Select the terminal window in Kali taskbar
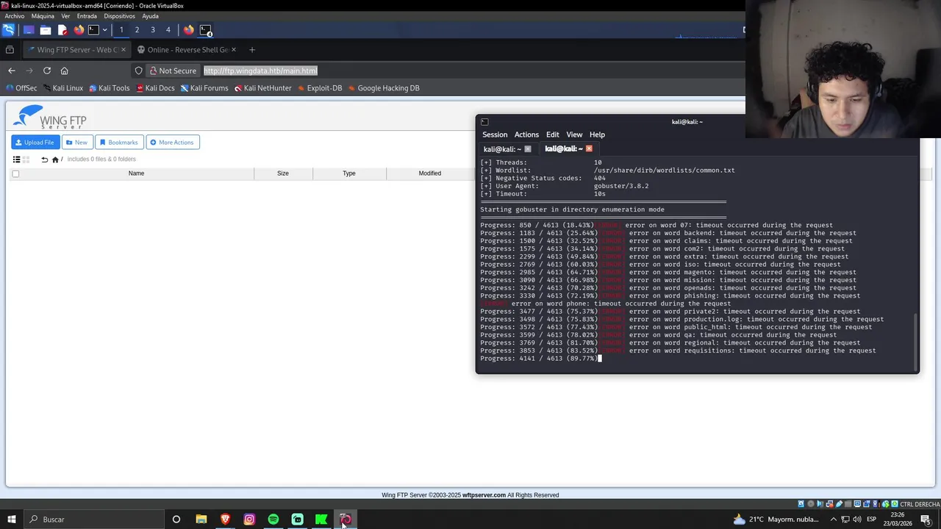Image resolution: width=941 pixels, height=529 pixels. [x=206, y=30]
